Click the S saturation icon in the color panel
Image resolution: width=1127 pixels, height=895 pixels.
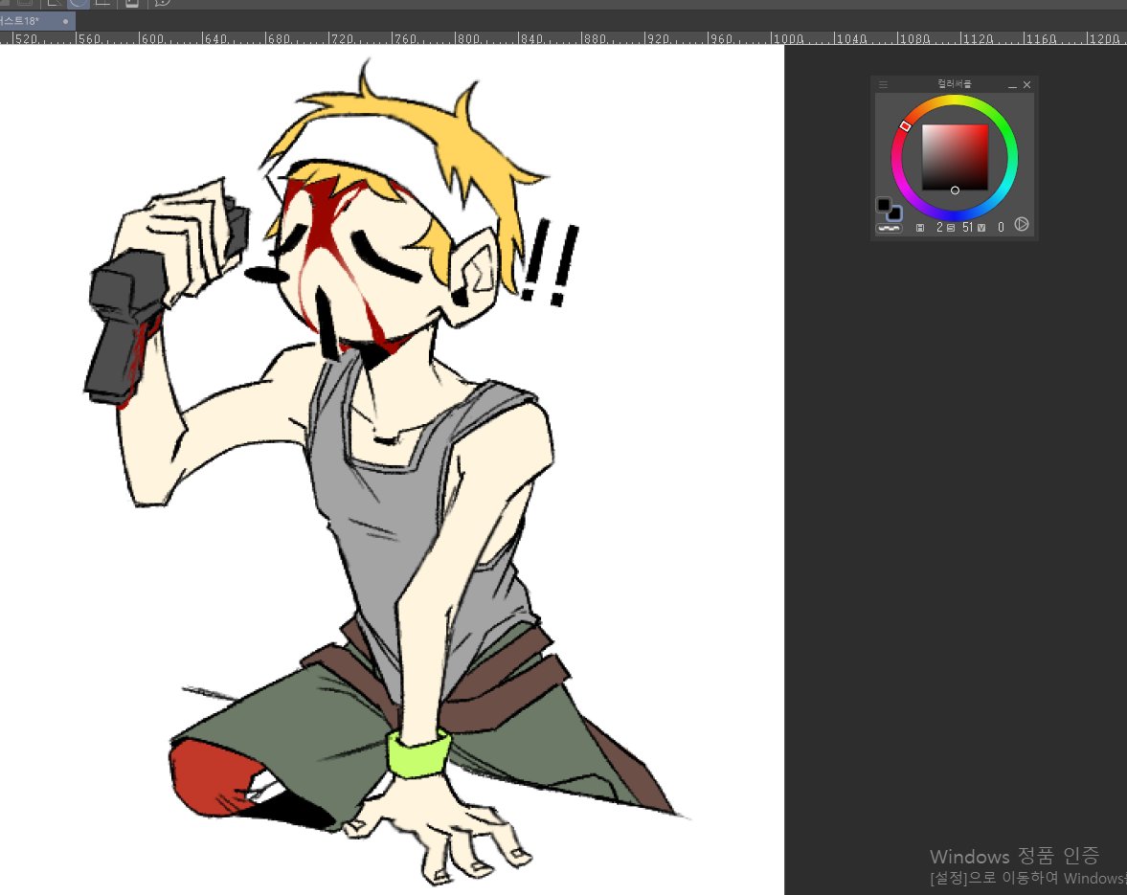pyautogui.click(x=951, y=228)
